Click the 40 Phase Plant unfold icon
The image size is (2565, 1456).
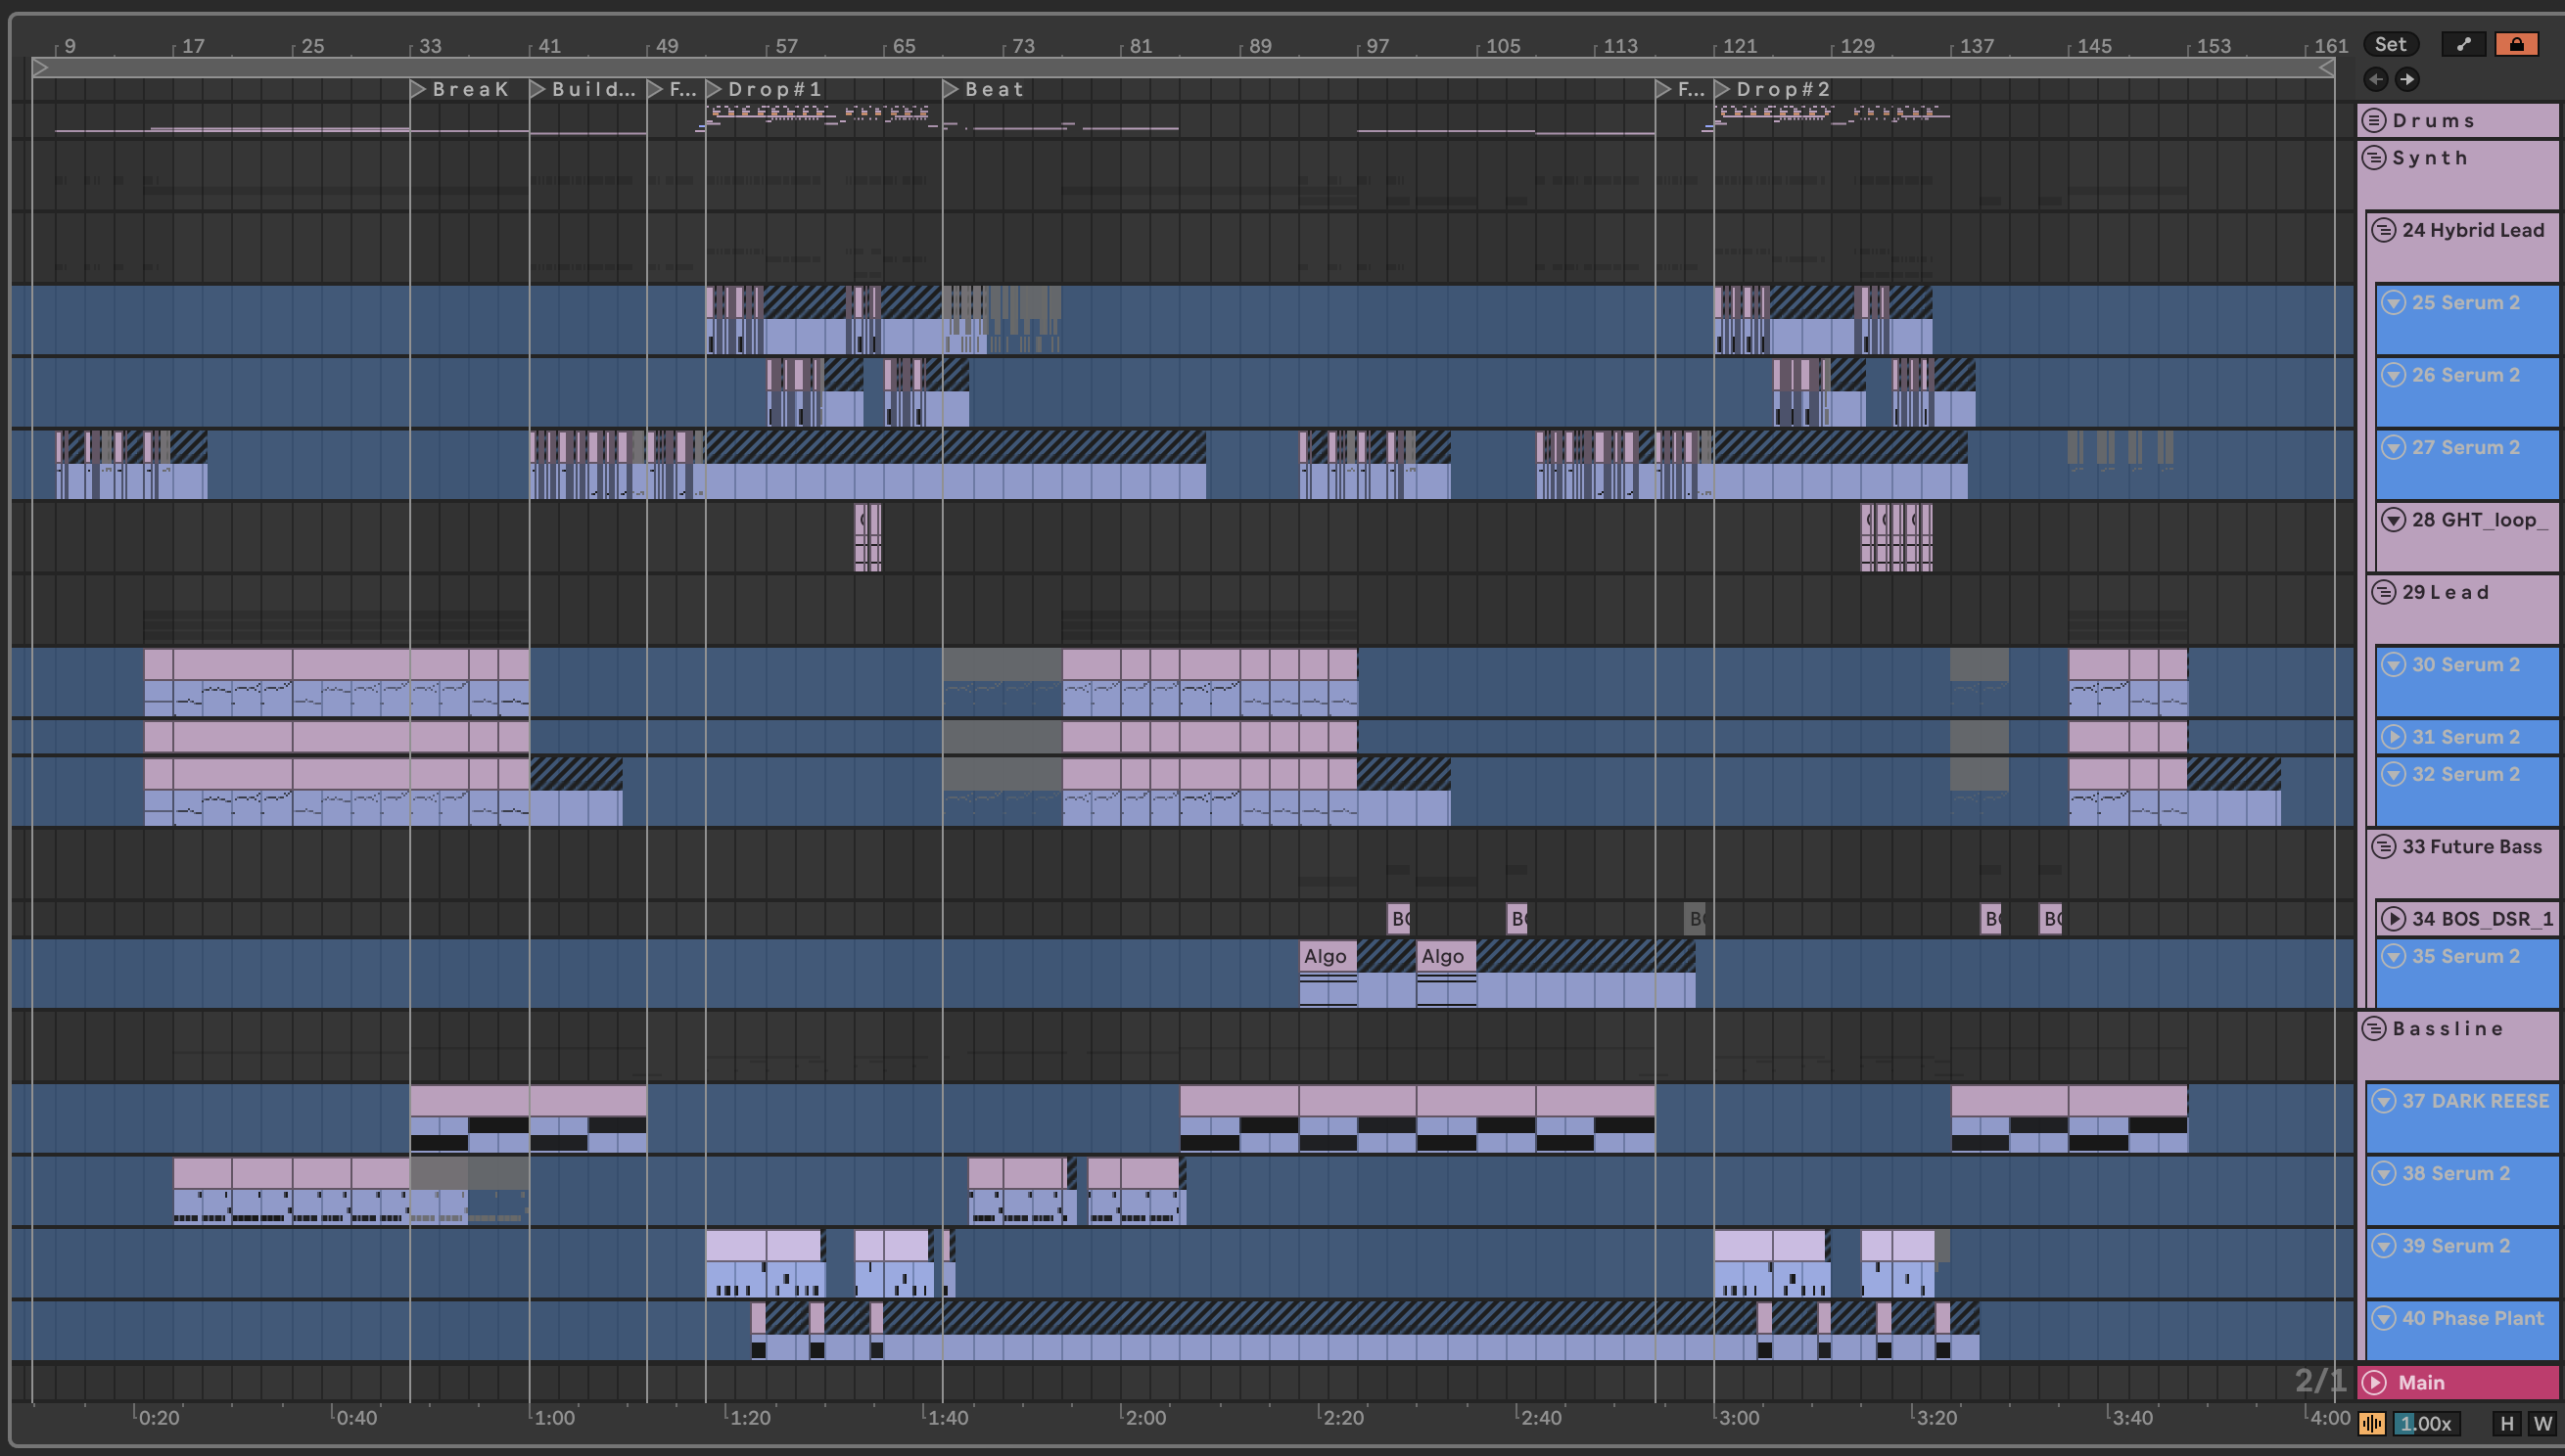click(x=2384, y=1318)
